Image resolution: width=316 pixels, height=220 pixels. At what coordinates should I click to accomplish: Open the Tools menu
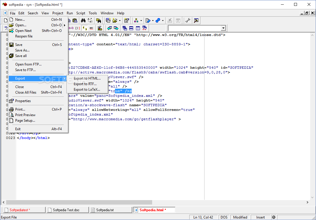click(x=93, y=13)
